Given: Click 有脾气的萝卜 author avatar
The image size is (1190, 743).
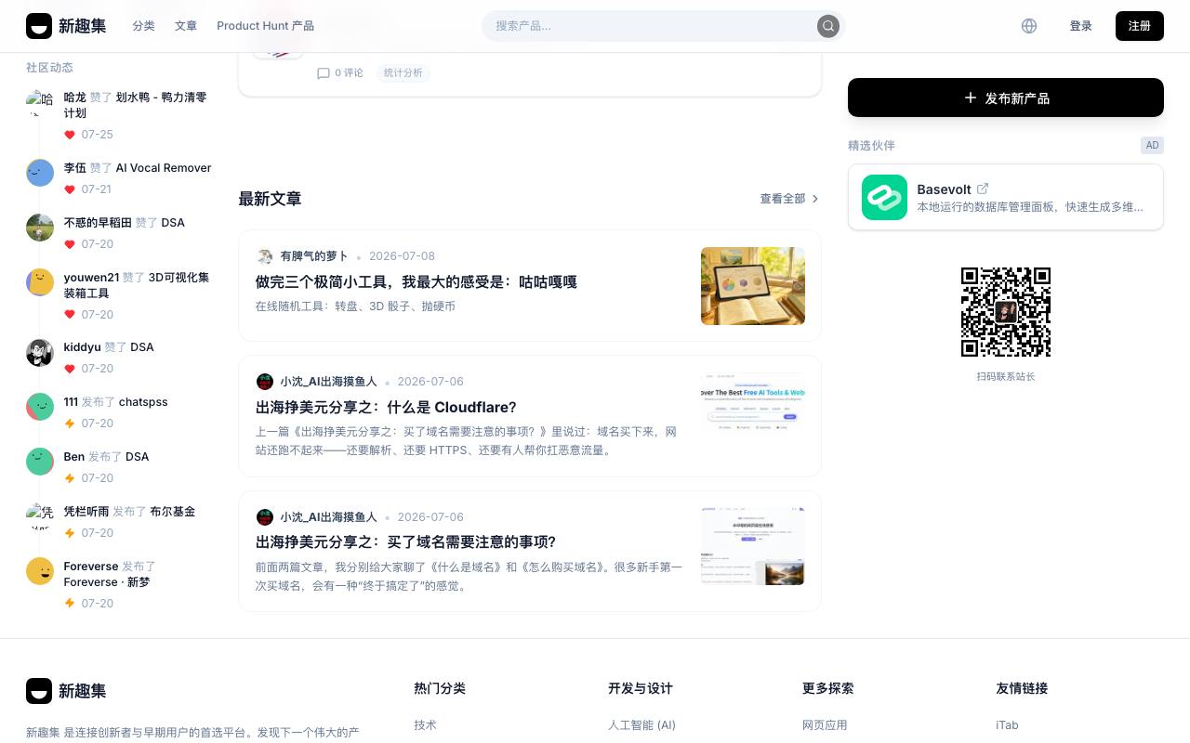Looking at the screenshot, I should 265,256.
